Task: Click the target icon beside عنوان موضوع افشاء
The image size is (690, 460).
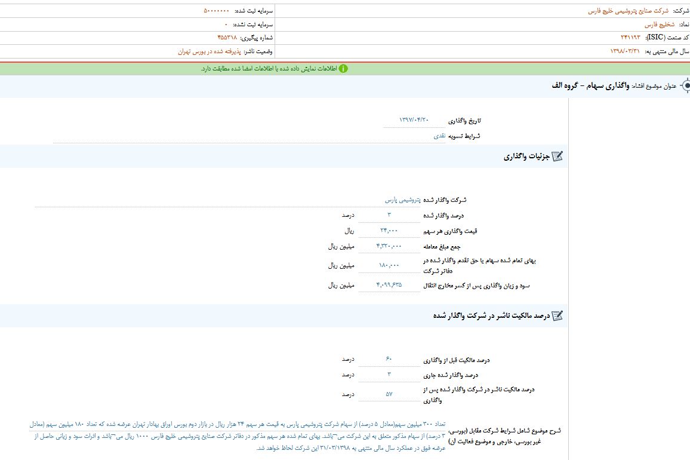Action: click(685, 85)
